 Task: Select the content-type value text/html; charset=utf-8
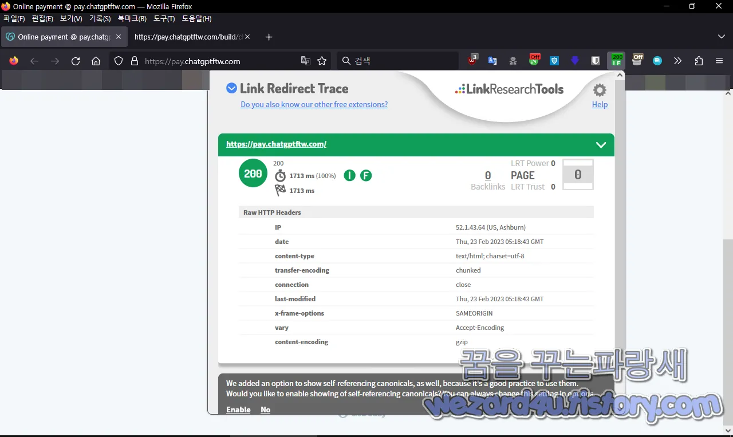pyautogui.click(x=490, y=256)
